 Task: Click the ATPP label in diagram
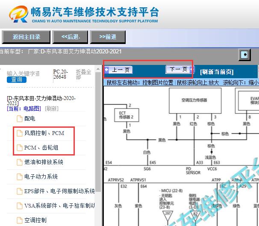click(216, 180)
